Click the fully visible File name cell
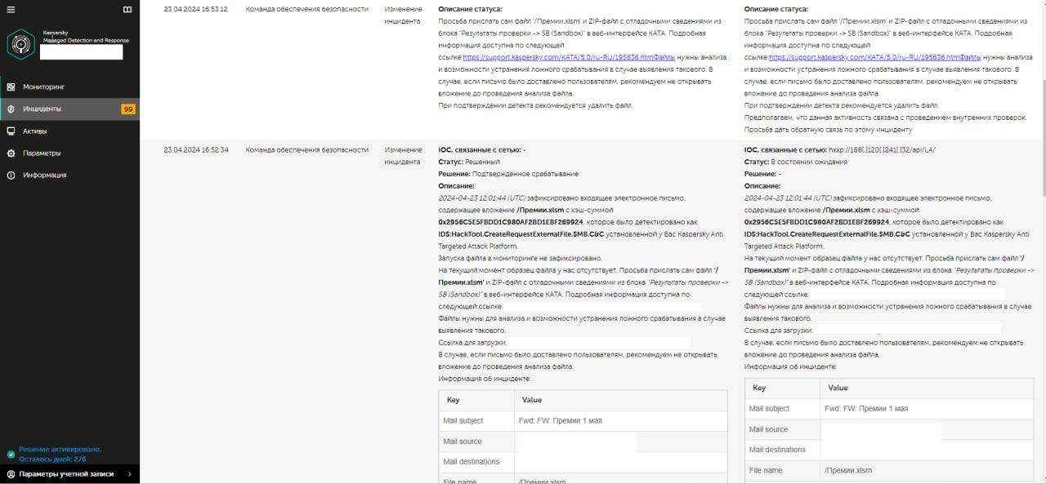The height and width of the screenshot is (484, 1046). coord(783,470)
